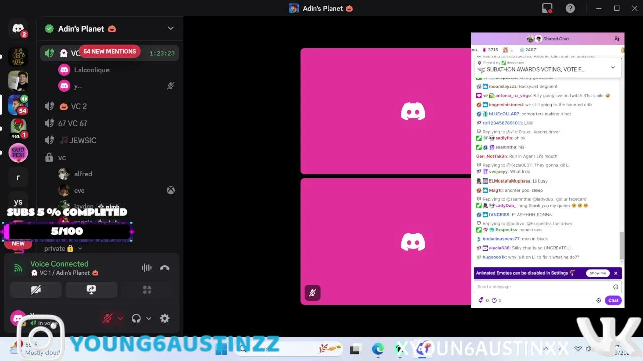Click username Gen_NotTak3n in chat

click(x=491, y=156)
